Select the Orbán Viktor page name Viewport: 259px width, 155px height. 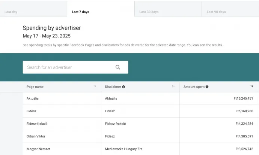pos(36,136)
